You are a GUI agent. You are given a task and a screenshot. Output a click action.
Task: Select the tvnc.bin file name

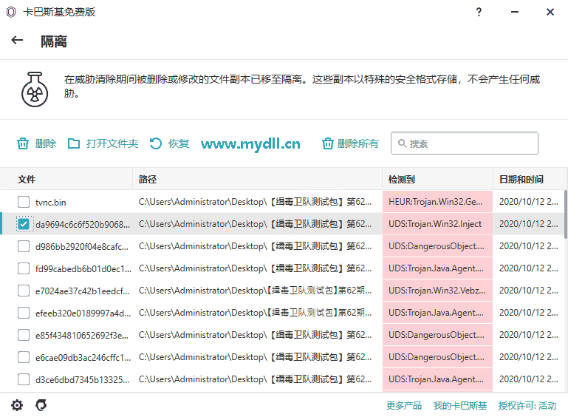click(51, 203)
